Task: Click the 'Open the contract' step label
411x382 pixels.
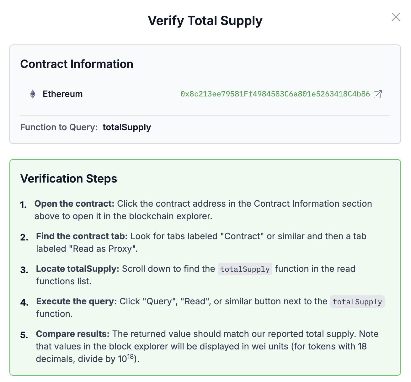Action: click(x=75, y=204)
